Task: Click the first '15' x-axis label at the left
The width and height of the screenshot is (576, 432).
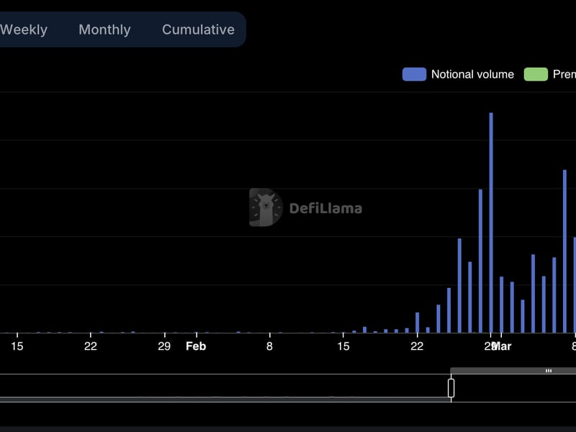Action: pyautogui.click(x=17, y=346)
